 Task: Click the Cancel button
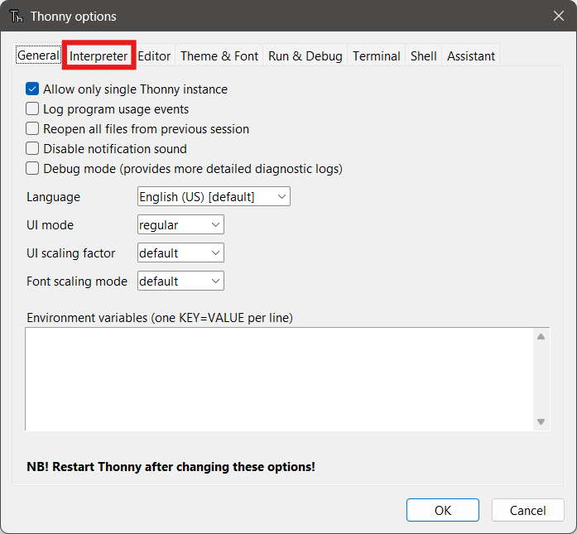pyautogui.click(x=527, y=510)
